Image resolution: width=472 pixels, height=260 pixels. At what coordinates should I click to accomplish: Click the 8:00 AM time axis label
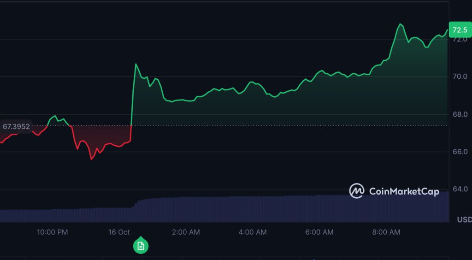pyautogui.click(x=386, y=232)
